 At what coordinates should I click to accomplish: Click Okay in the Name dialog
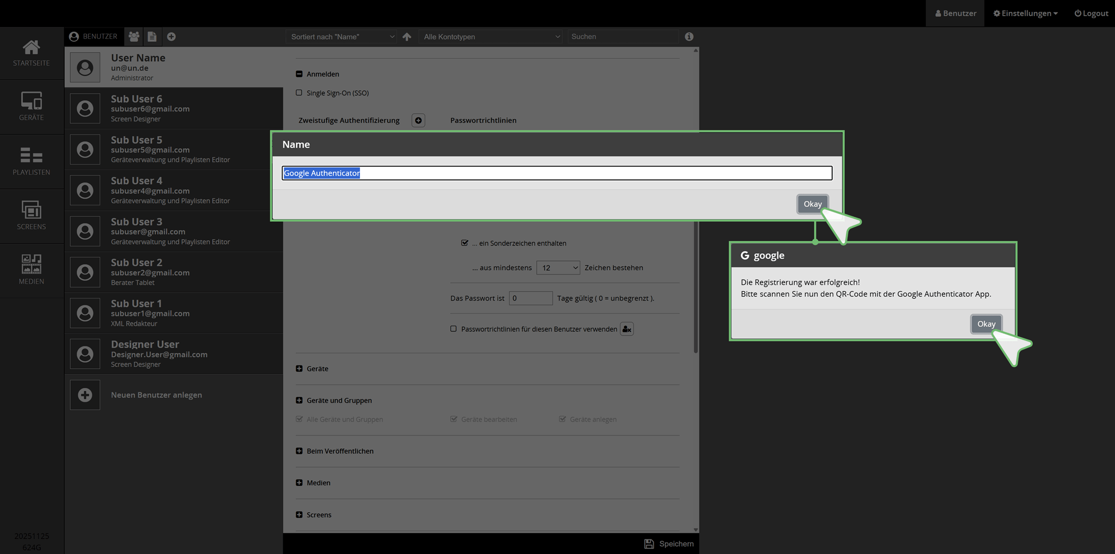pyautogui.click(x=812, y=204)
